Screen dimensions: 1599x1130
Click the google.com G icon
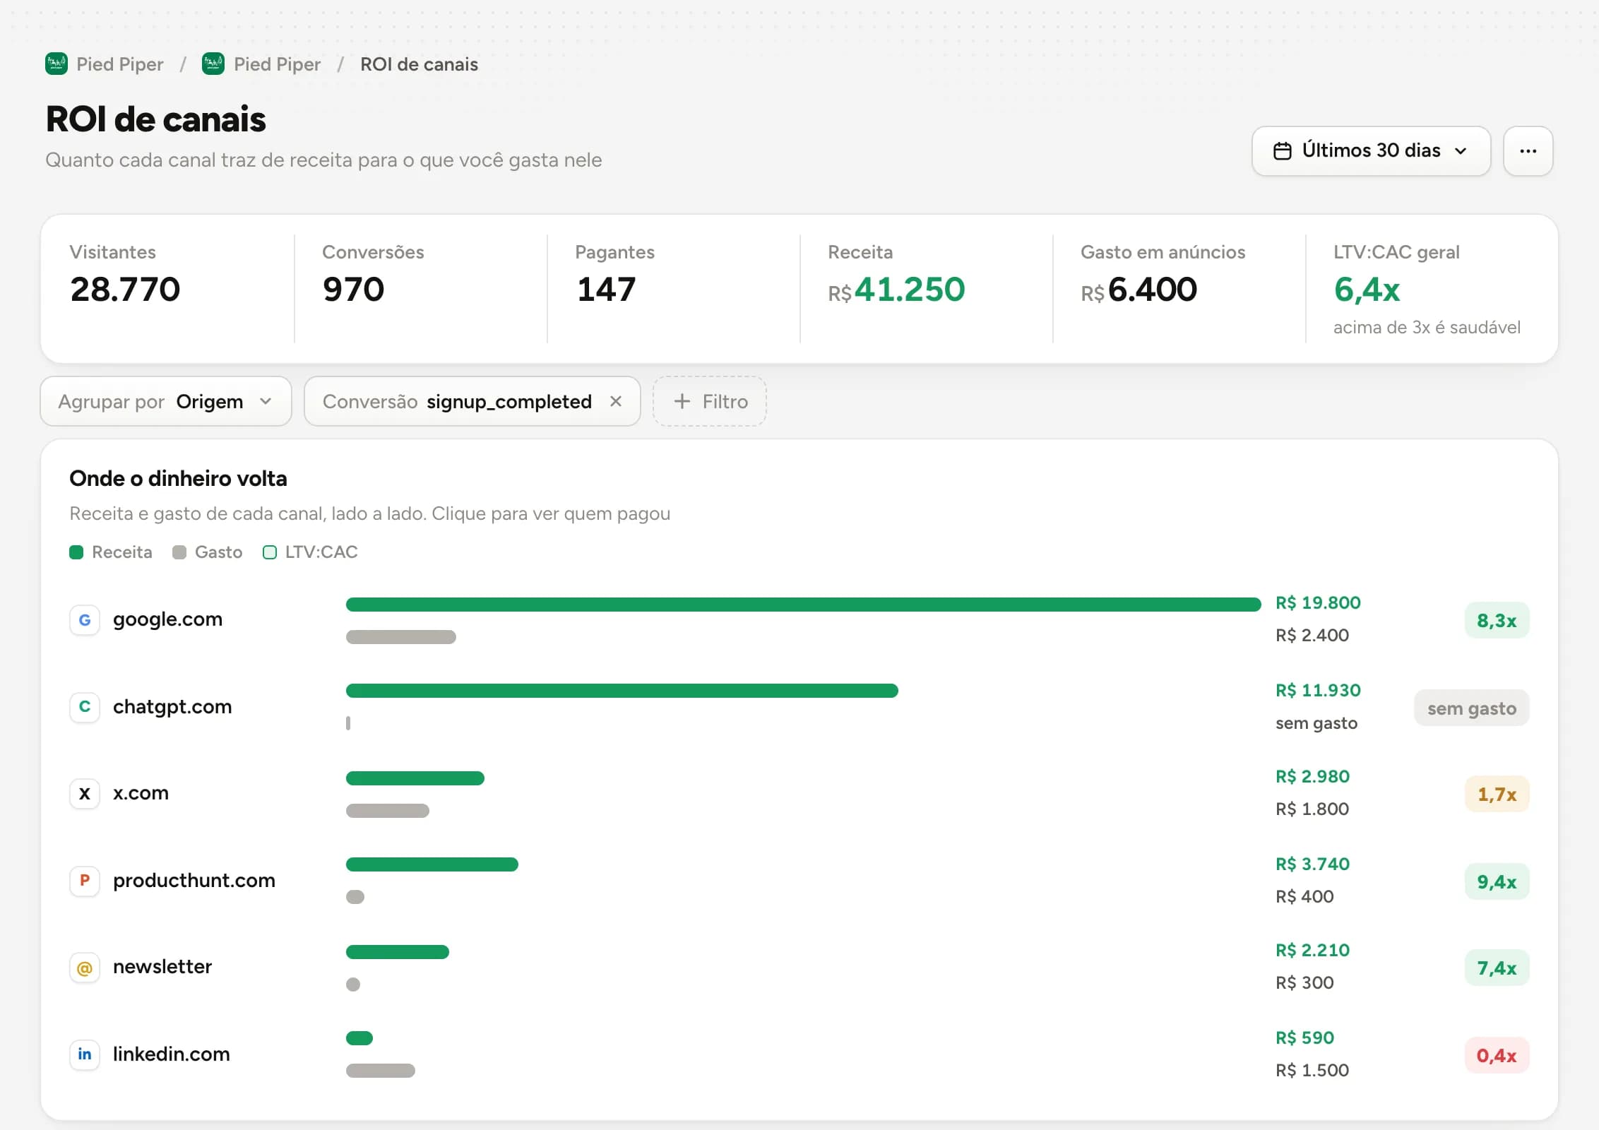point(85,620)
